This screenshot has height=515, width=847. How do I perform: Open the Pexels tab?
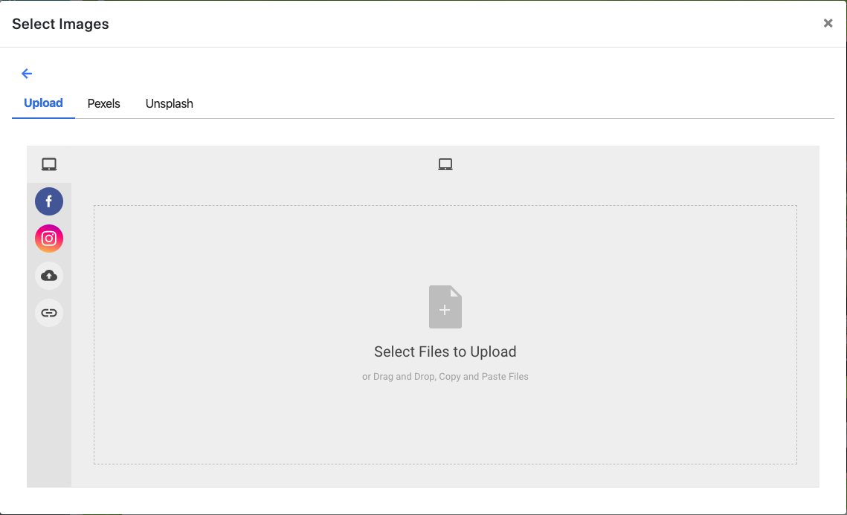pyautogui.click(x=104, y=103)
